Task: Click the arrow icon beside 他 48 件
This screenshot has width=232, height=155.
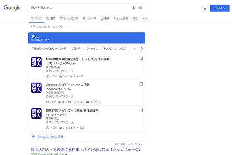Action: [x=33, y=137]
